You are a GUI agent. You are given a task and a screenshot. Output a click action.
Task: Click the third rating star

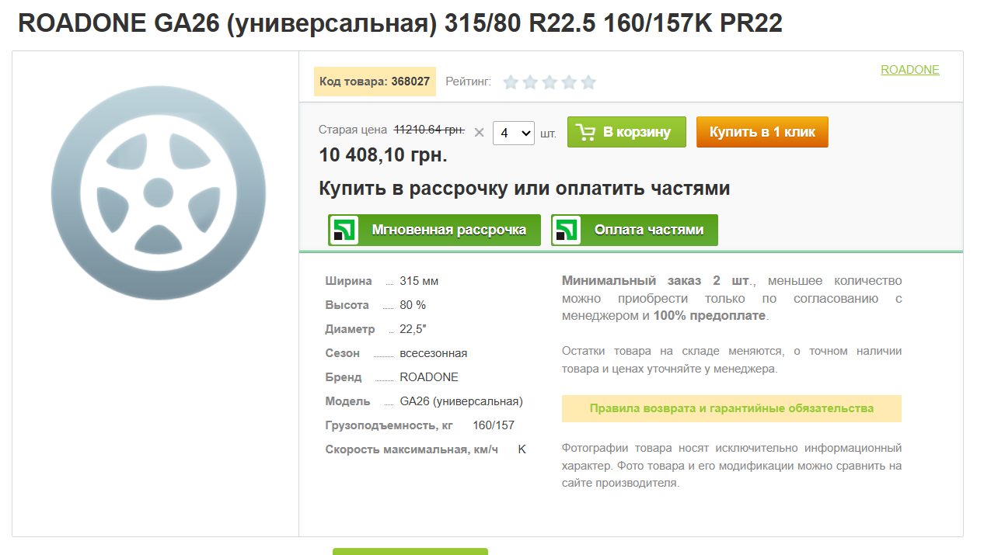tap(550, 82)
